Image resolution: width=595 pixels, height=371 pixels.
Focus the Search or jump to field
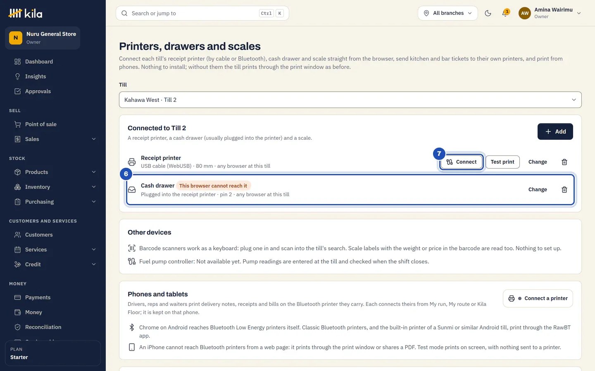tap(202, 13)
